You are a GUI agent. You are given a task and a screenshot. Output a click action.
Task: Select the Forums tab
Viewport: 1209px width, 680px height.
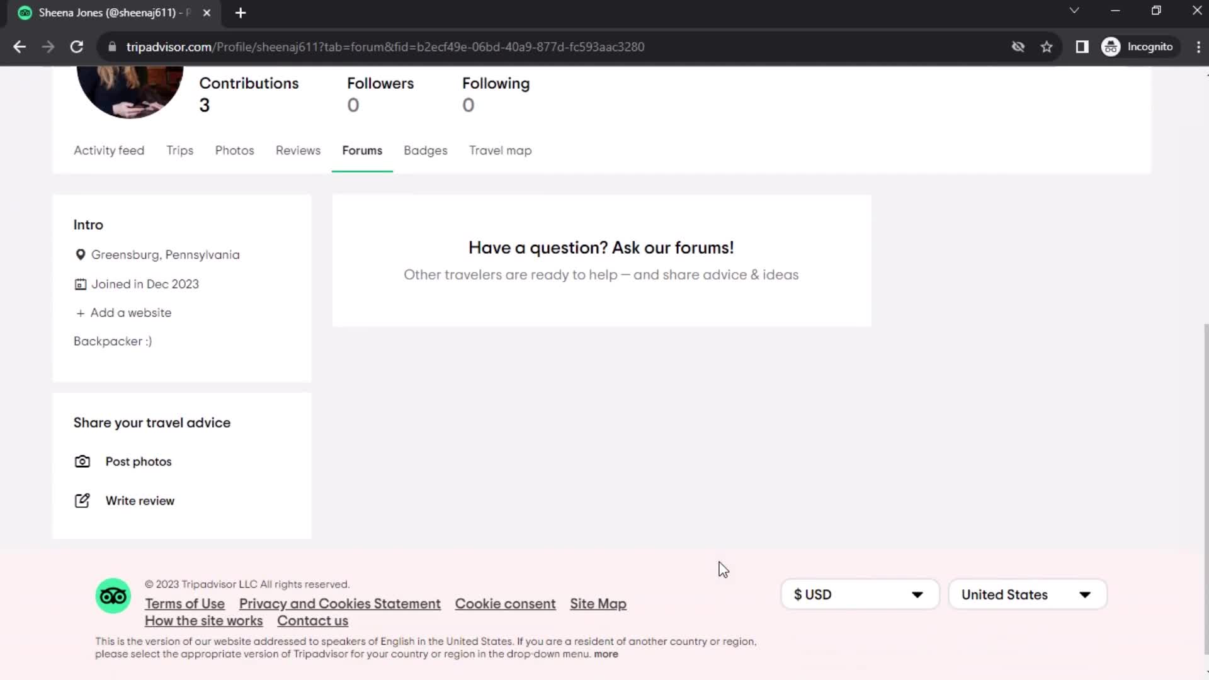point(362,150)
